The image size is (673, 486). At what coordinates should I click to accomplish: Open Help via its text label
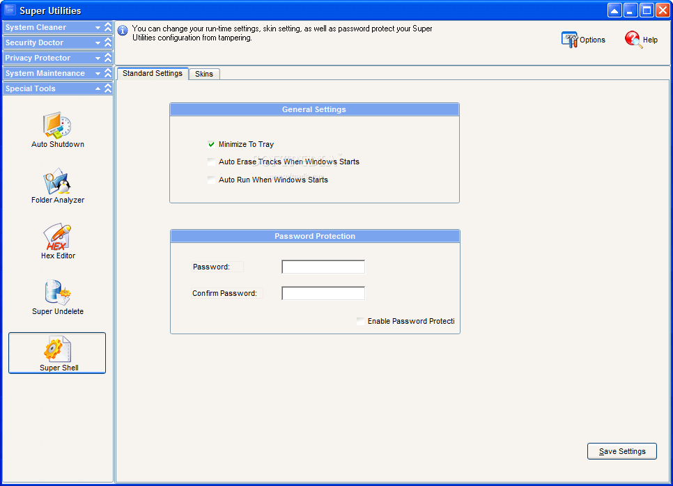(650, 40)
